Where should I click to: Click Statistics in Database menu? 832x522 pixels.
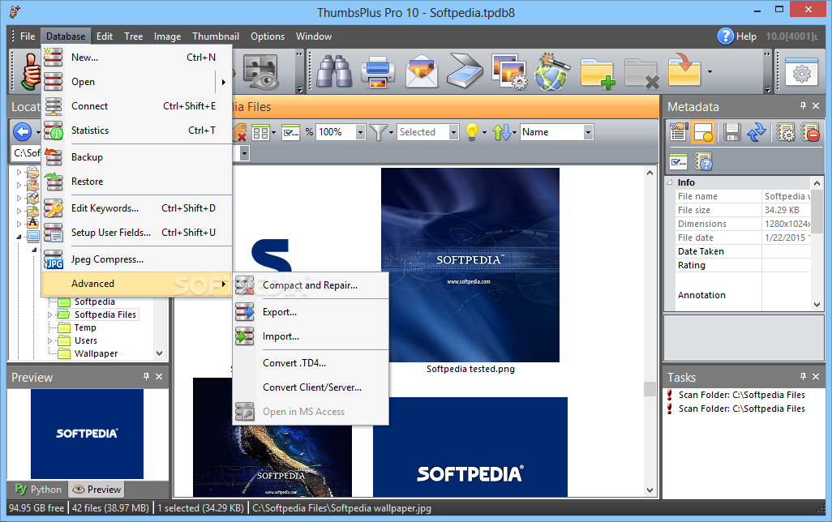point(137,130)
